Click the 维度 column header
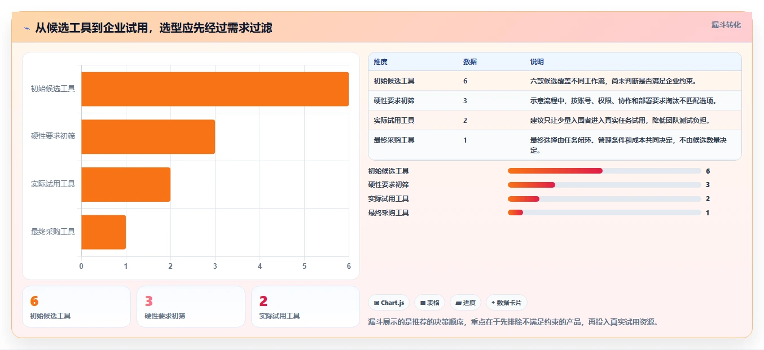Viewport: 764px width, 350px height. coord(381,62)
